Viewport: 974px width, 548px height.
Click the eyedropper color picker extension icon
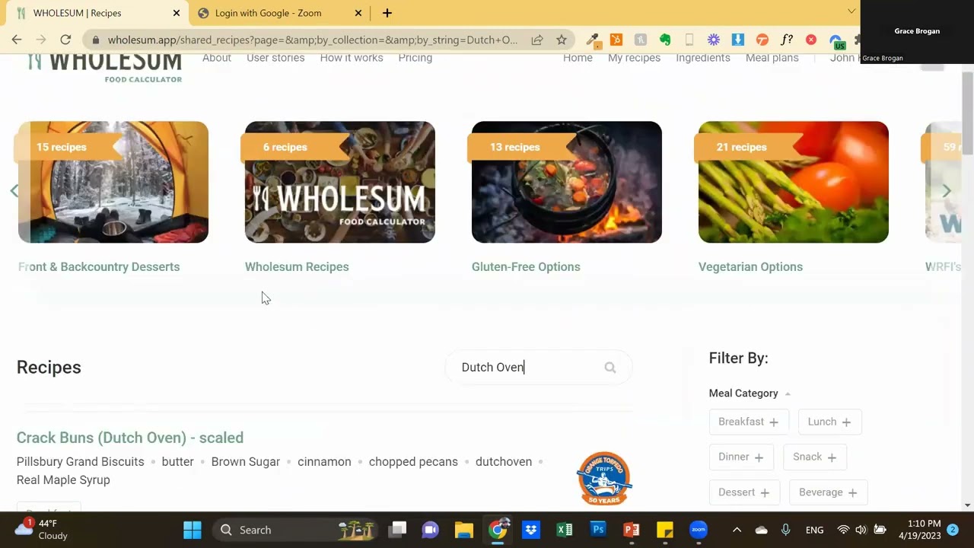coord(592,40)
